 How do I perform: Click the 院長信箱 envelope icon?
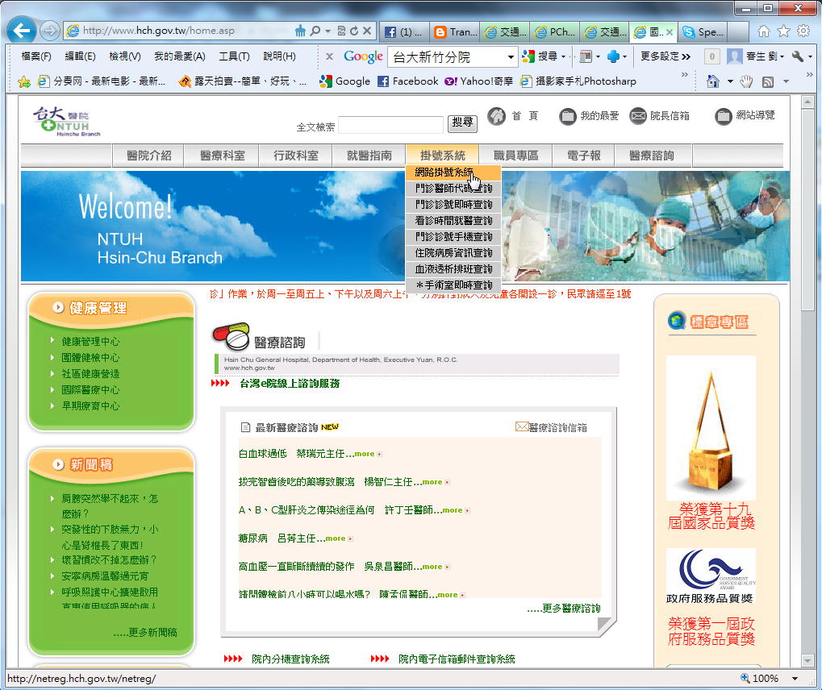click(x=638, y=116)
